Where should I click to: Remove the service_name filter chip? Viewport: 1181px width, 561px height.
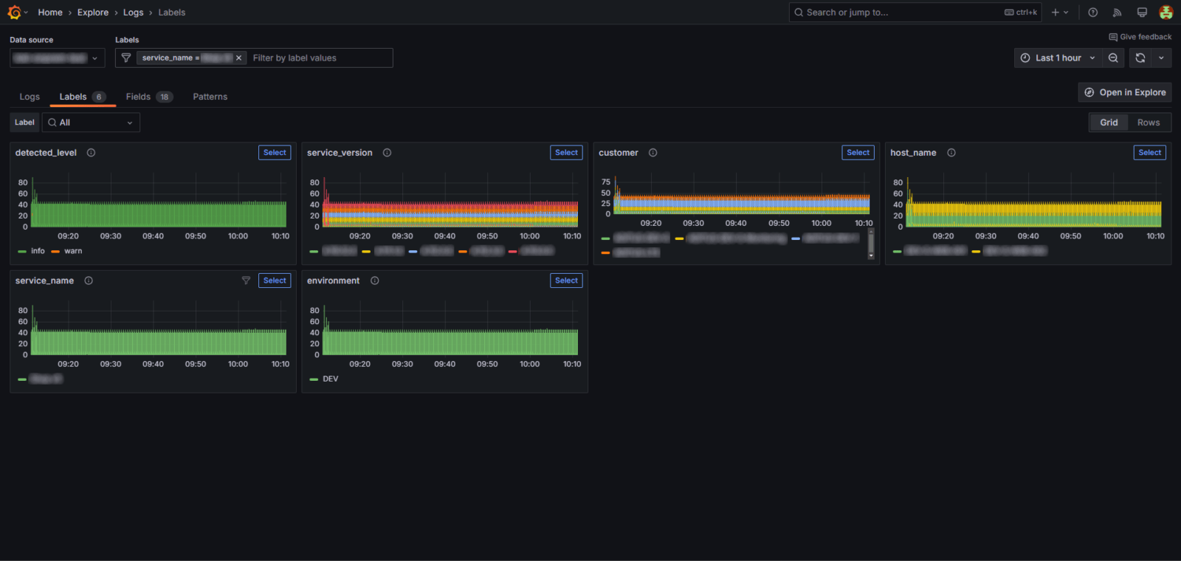[238, 58]
